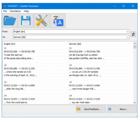Open settings via wrench and screwdriver icon

(x=42, y=21)
